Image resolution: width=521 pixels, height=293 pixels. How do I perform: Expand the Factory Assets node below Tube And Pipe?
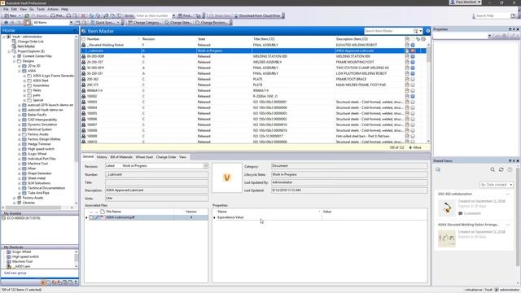pyautogui.click(x=15, y=198)
